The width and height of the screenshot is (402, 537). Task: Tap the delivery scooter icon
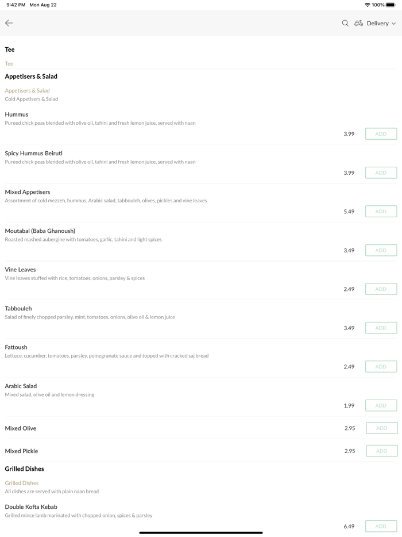[x=358, y=23]
